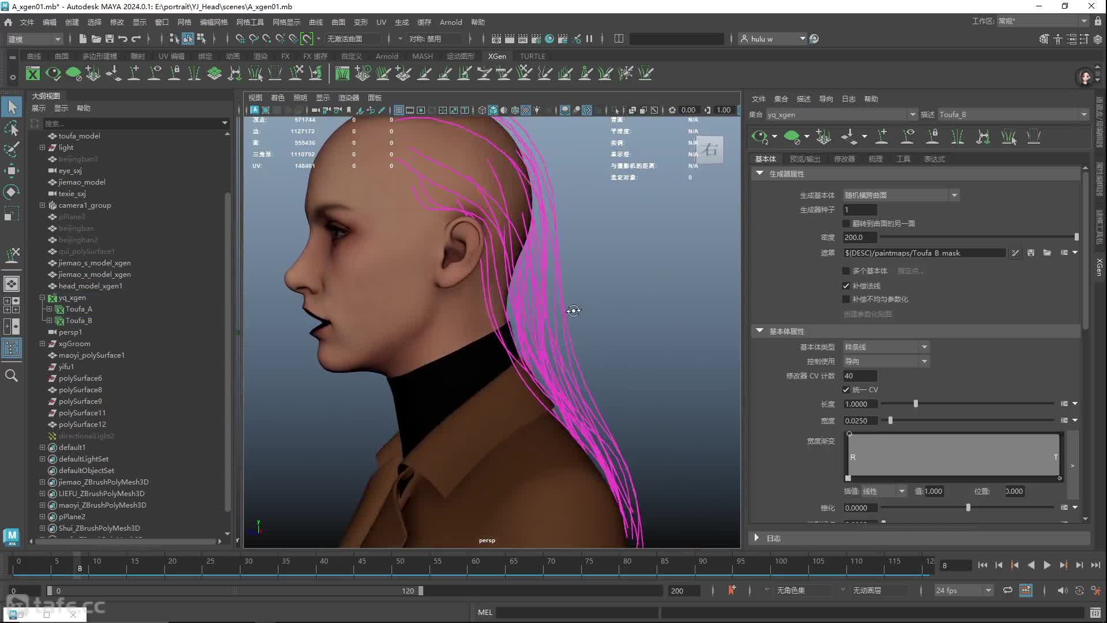1107x623 pixels.
Task: Click the home icon in menu bar
Action: [x=8, y=22]
